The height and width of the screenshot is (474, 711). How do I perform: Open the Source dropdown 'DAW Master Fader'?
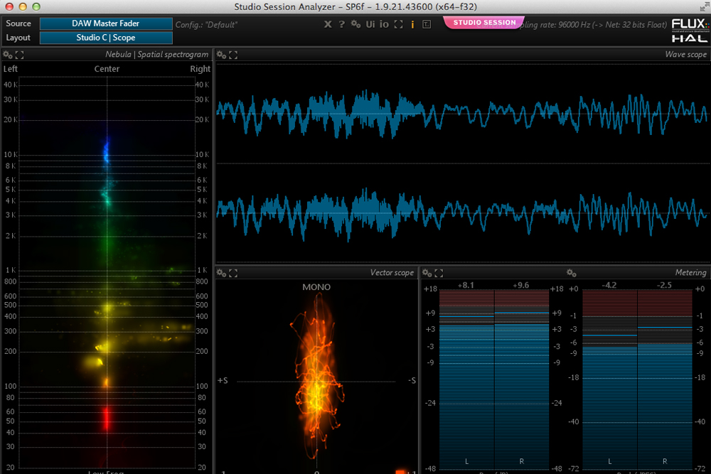tap(106, 23)
